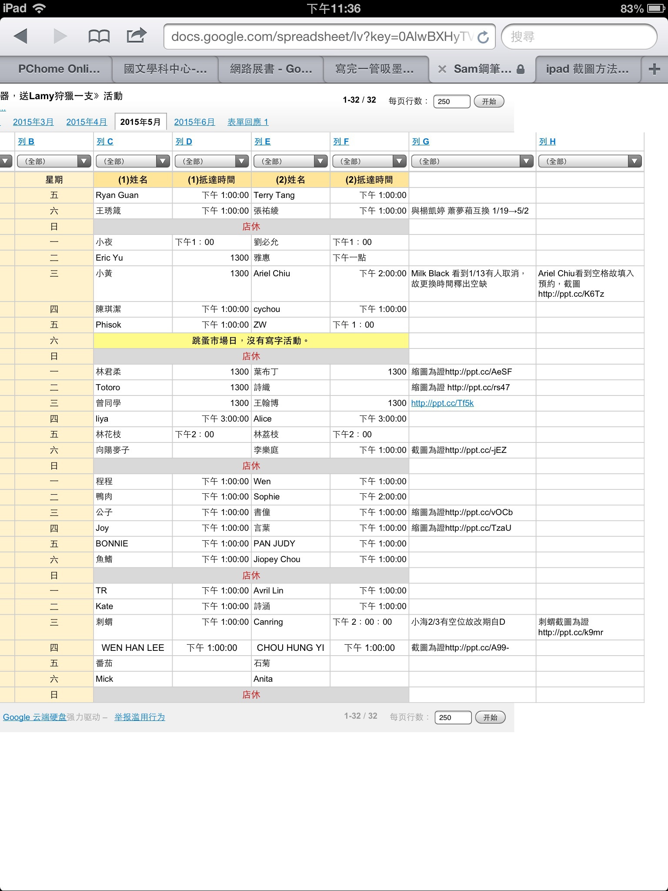Click the 举报滥用行为 link
The height and width of the screenshot is (891, 668).
point(140,717)
